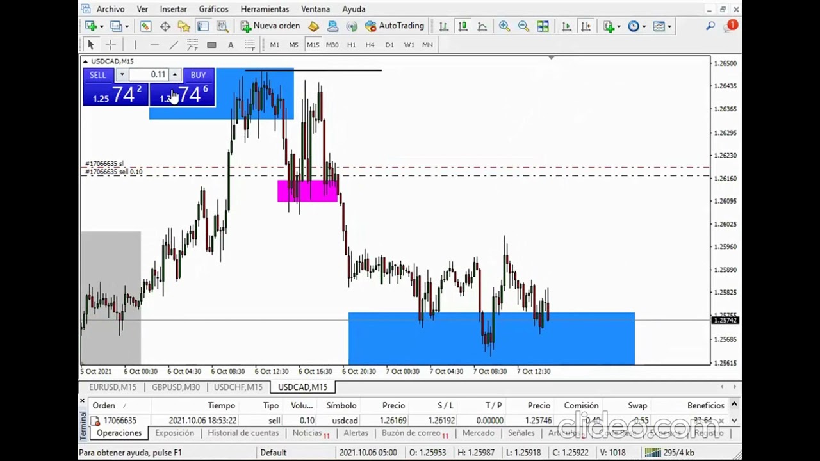The image size is (820, 461).
Task: Click the 0.11 volume input field
Action: coord(149,75)
